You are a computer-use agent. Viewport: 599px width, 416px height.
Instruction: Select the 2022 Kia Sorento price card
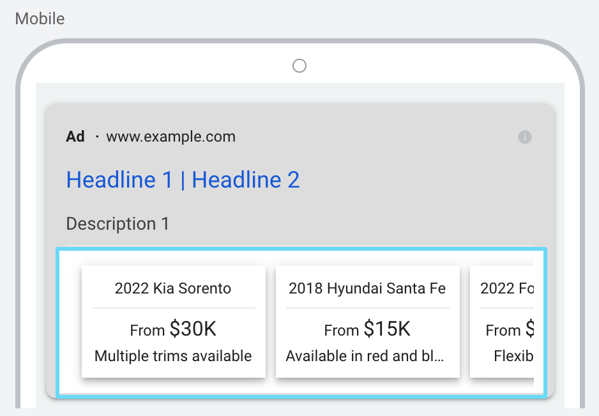click(174, 322)
